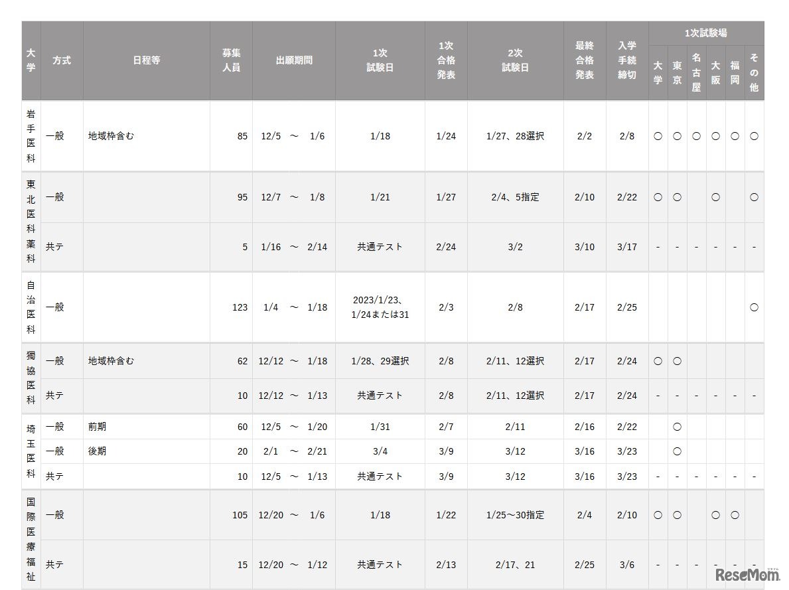Select the 出願期間 column header
The image size is (789, 590).
click(x=294, y=60)
